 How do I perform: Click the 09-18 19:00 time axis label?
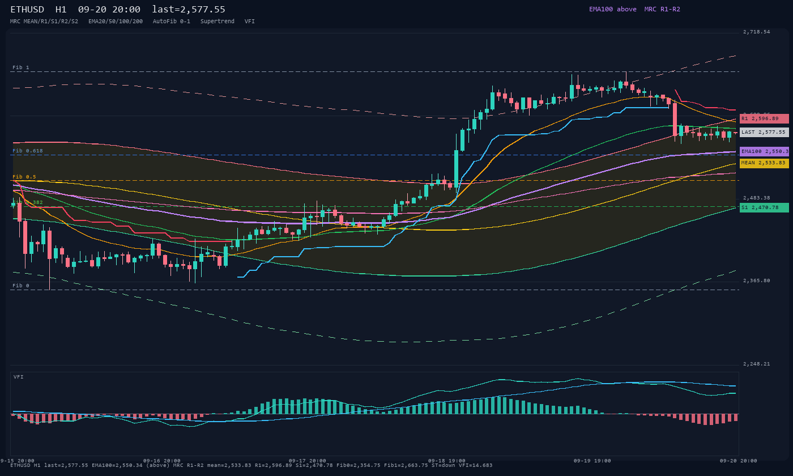pyautogui.click(x=447, y=461)
